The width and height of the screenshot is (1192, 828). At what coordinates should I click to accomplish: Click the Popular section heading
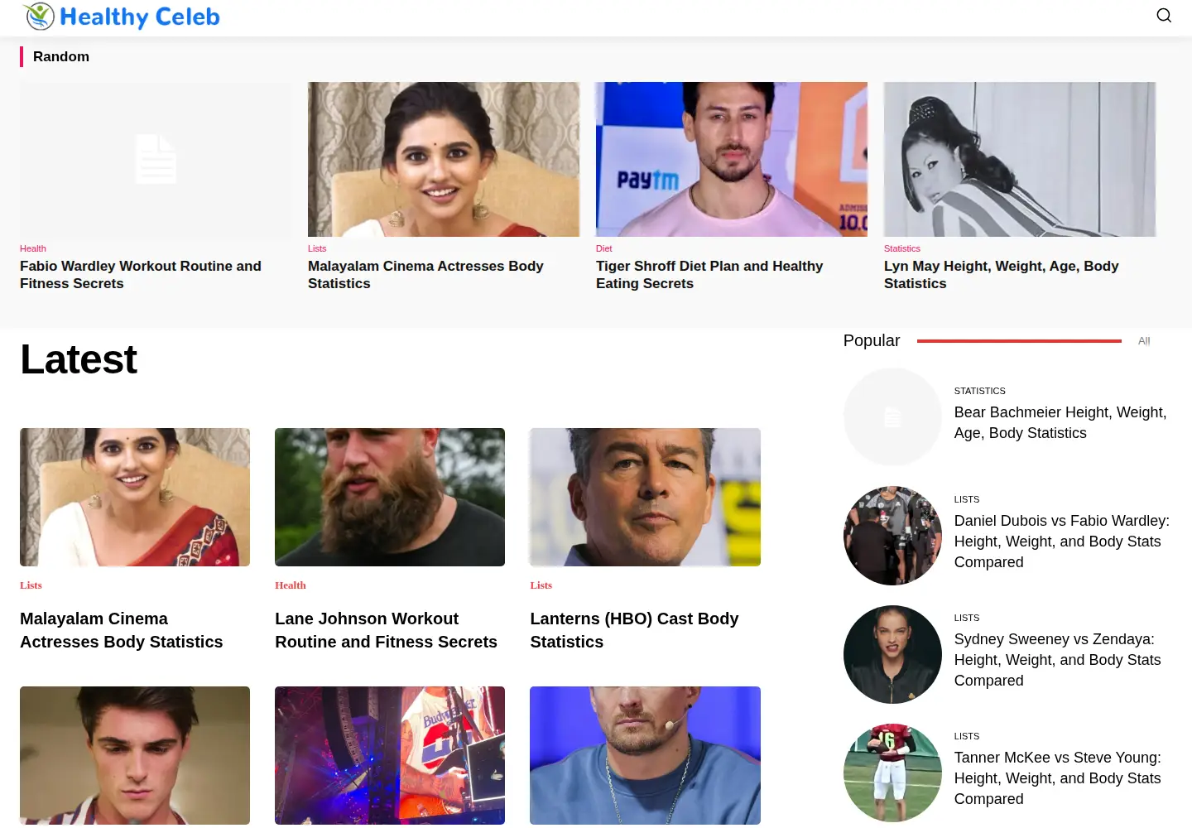tap(872, 340)
